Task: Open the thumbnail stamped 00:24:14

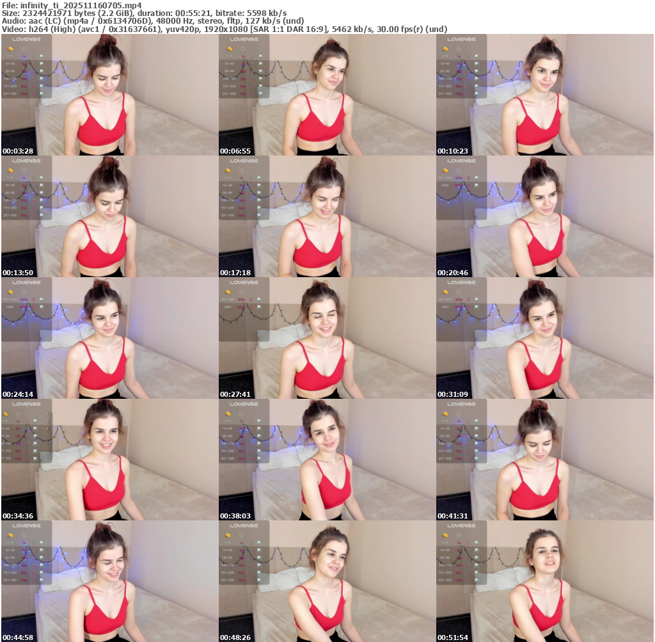Action: [x=109, y=338]
